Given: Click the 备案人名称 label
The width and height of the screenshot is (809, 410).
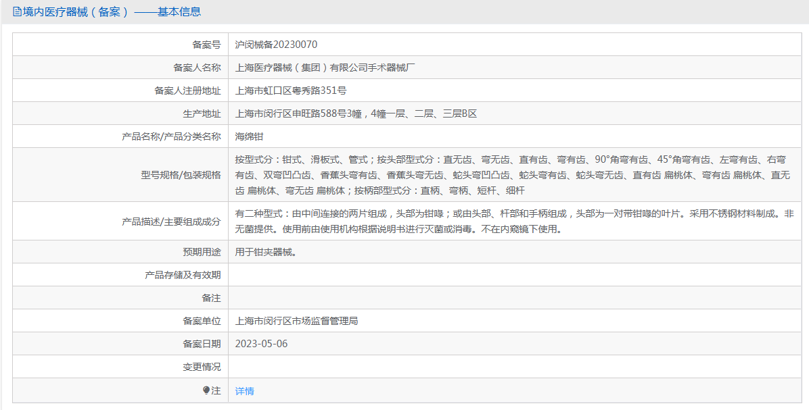Looking at the screenshot, I should click(197, 68).
